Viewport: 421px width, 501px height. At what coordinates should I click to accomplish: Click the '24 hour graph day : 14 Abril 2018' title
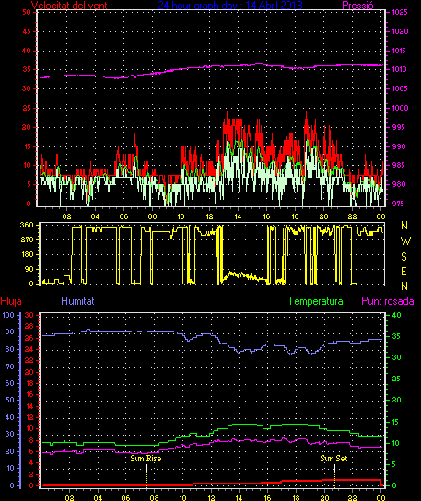(230, 6)
